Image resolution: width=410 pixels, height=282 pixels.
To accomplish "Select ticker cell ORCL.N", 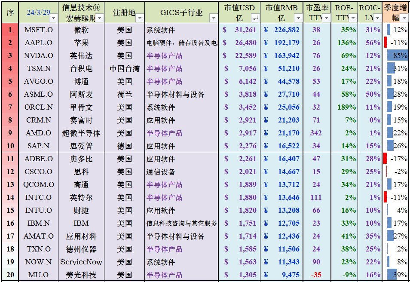I will 38,107.
